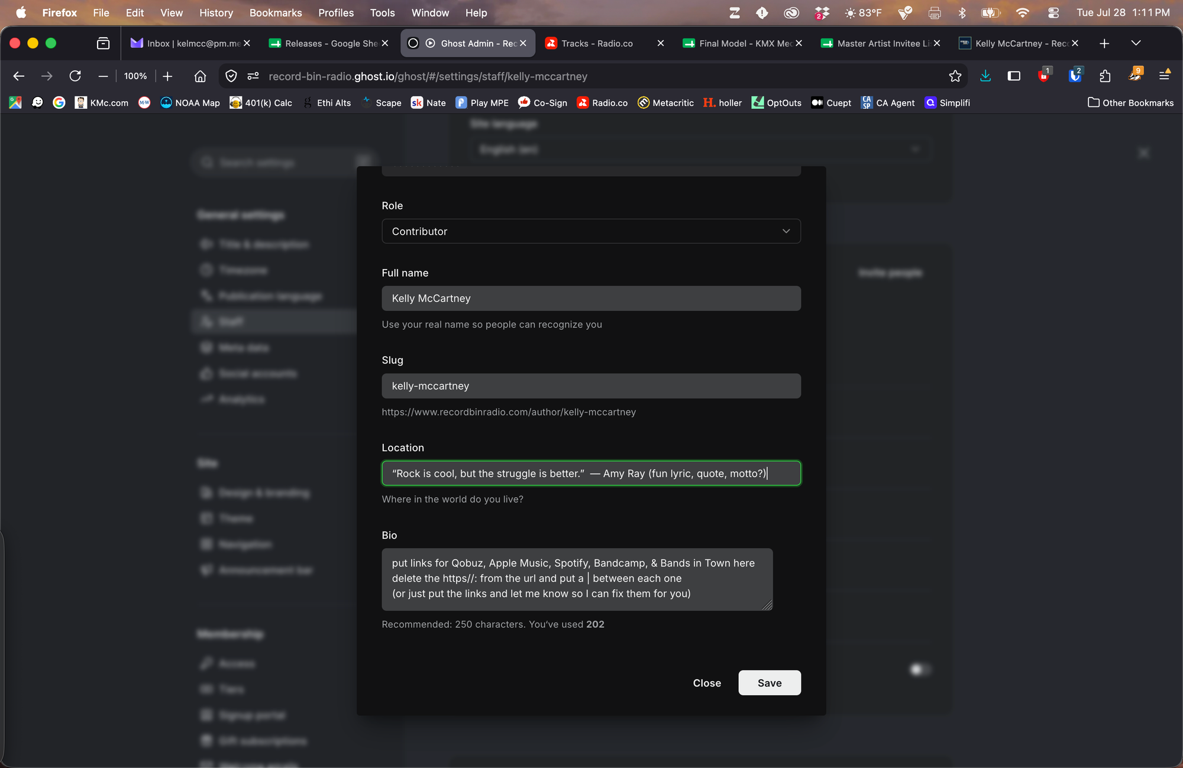Expand the Other Bookmarks folder

click(x=1130, y=103)
